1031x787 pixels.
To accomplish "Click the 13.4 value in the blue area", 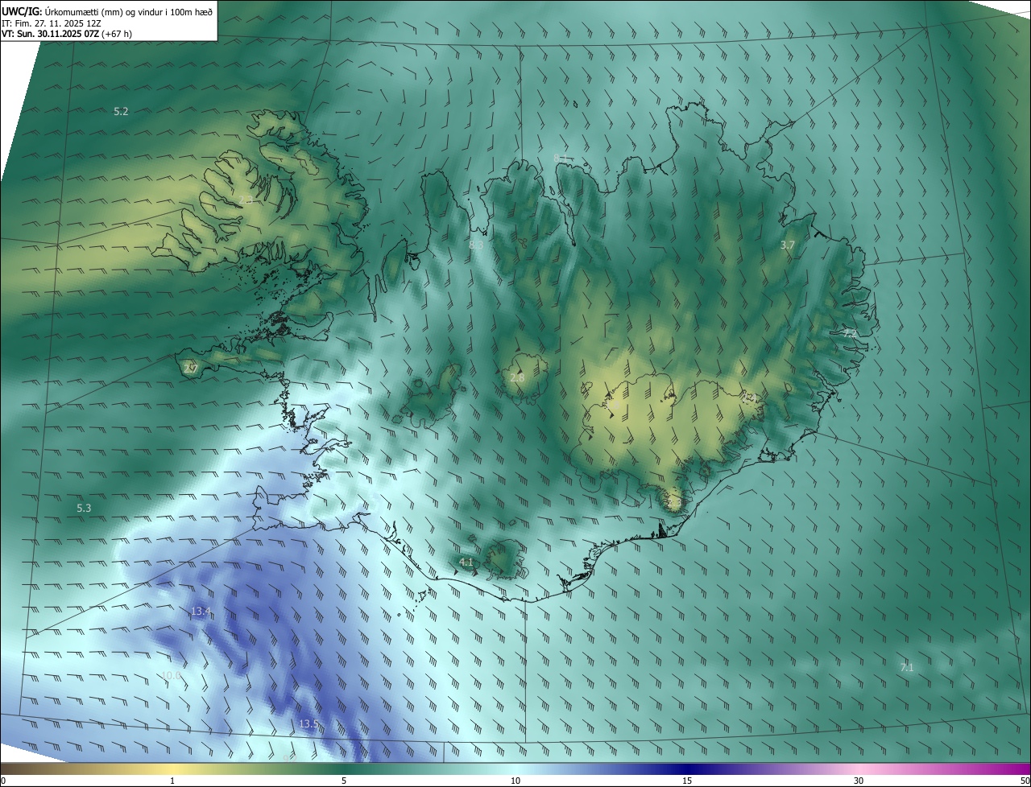I will (x=201, y=612).
